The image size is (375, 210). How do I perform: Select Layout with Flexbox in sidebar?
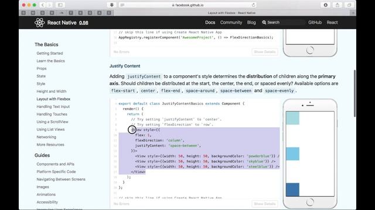[53, 99]
